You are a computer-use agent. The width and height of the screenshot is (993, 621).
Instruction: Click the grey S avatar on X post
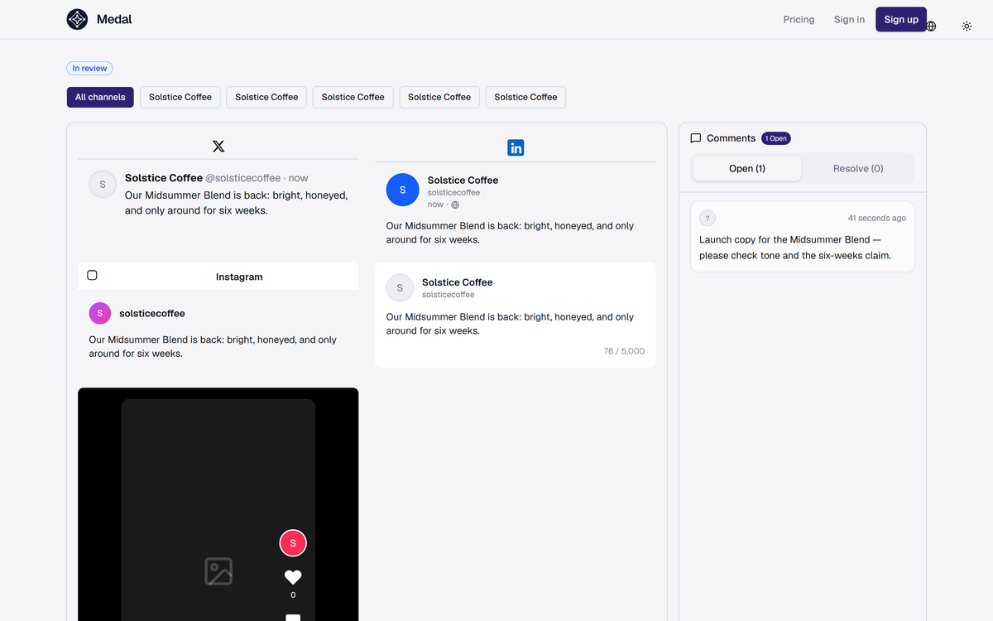(x=103, y=184)
